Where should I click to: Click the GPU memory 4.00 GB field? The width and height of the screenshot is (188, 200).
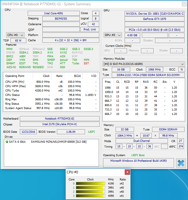click(132, 35)
